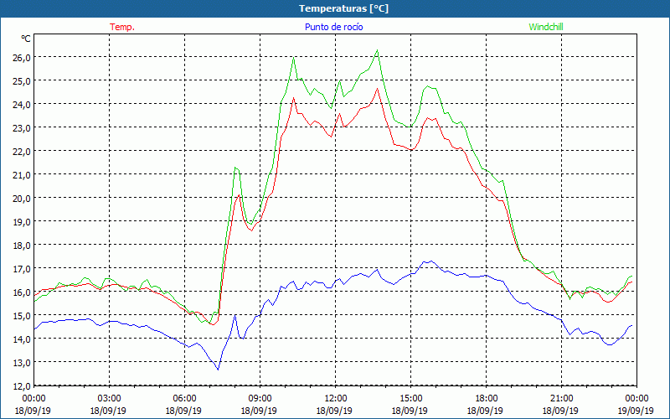Image resolution: width=670 pixels, height=419 pixels.
Task: Click the 09:00 time label
Action: click(260, 399)
